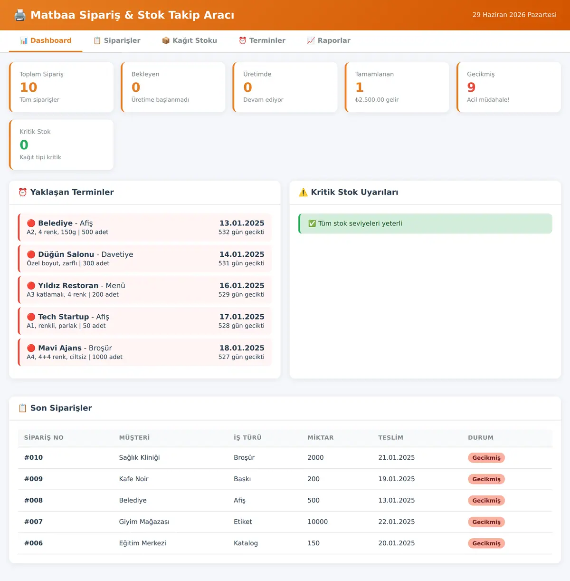The image size is (570, 581).
Task: Go to the Kağıt Stoku tab
Action: (190, 41)
